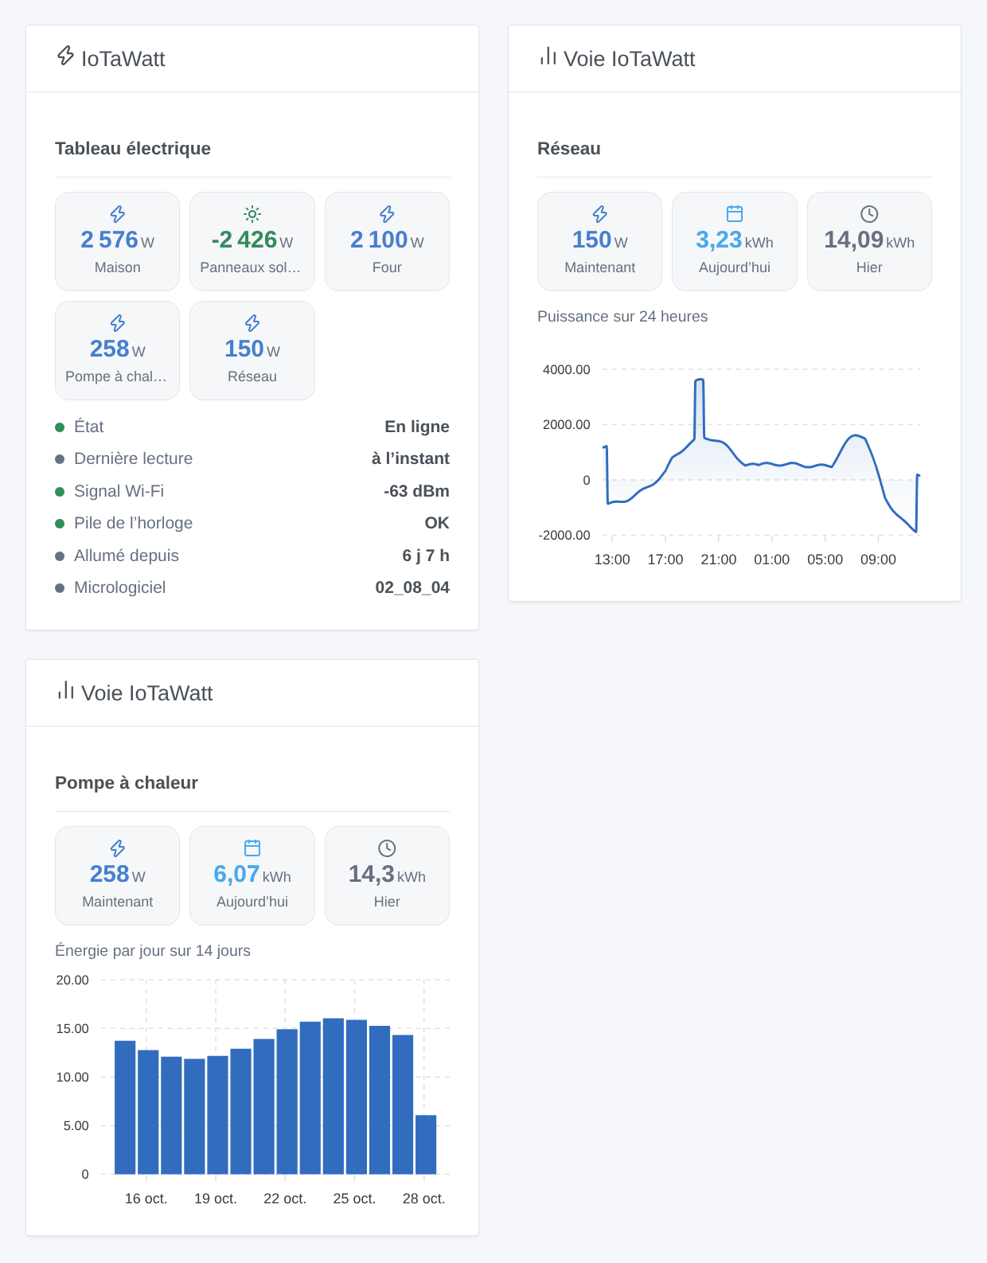Click the calendar icon above 3,23 kWh
The width and height of the screenshot is (987, 1263).
tap(735, 214)
